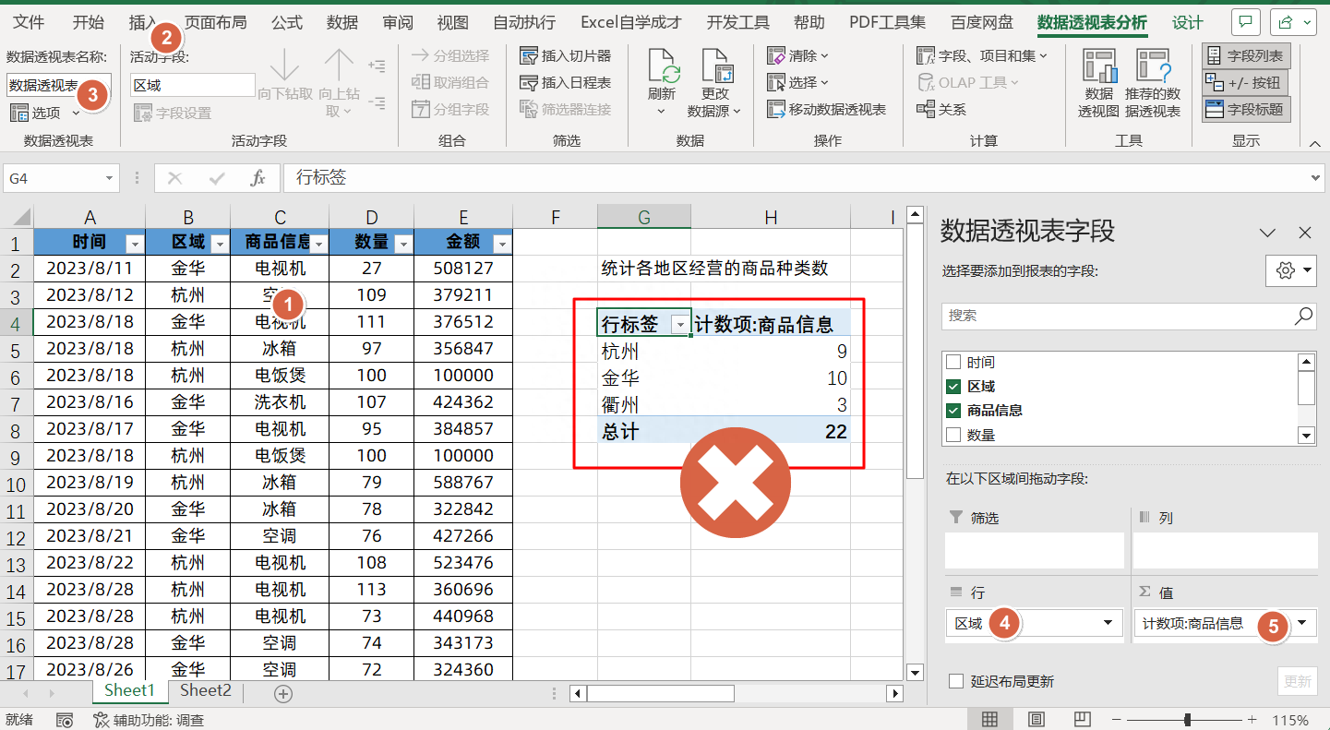Switch to 公式 tab
This screenshot has width=1330, height=730.
(287, 22)
